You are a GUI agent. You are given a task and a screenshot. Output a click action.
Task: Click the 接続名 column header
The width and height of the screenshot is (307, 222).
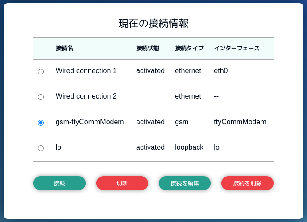pos(64,49)
